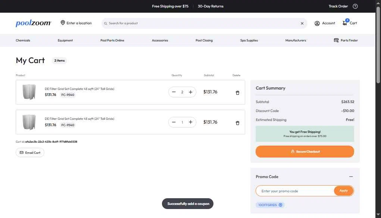381x218 pixels.
Task: Increase quantity of second cart item
Action: (191, 122)
